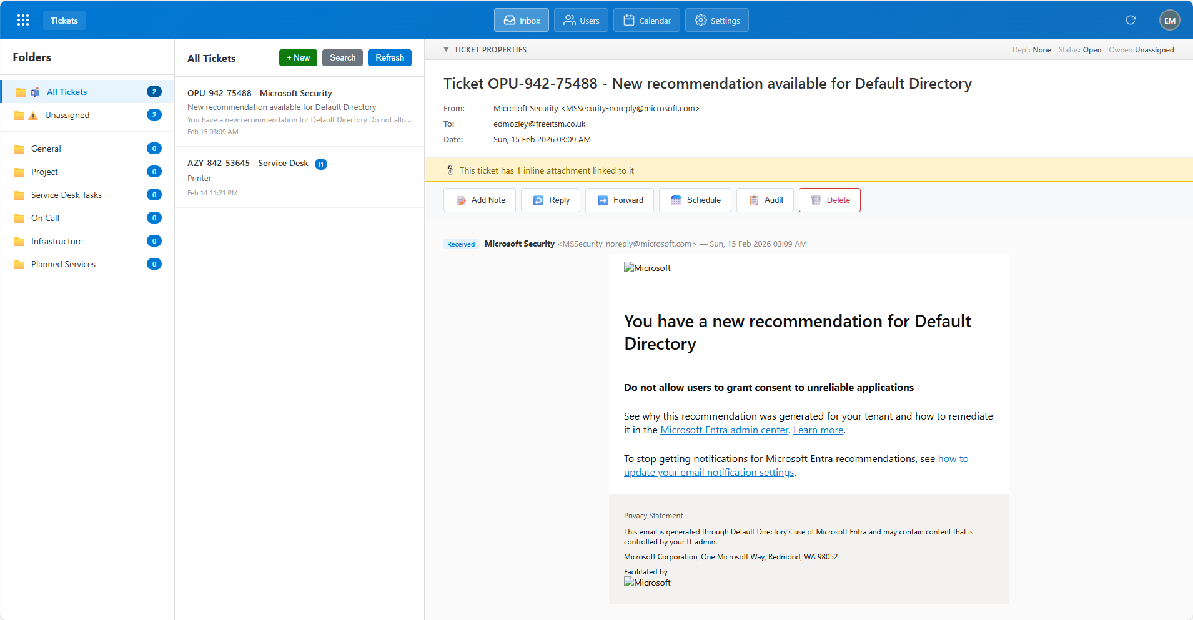The height and width of the screenshot is (620, 1193).
Task: Schedule the ticket
Action: click(695, 200)
